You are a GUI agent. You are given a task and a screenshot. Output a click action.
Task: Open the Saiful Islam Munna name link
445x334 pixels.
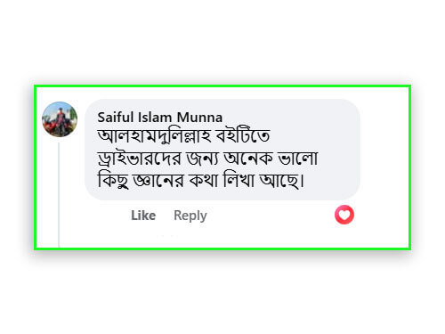[160, 118]
